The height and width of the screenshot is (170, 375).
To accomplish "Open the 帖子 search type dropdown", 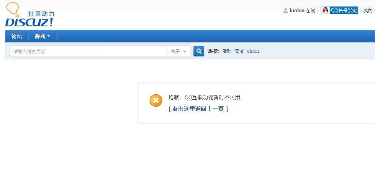I will coord(178,51).
